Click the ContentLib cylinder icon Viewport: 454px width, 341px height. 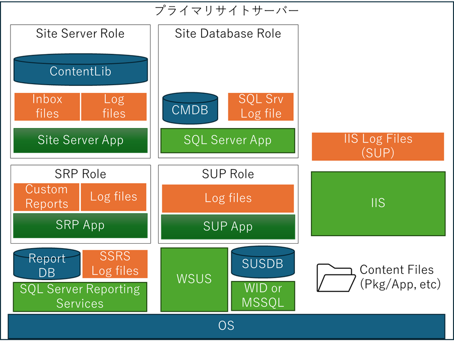click(81, 70)
